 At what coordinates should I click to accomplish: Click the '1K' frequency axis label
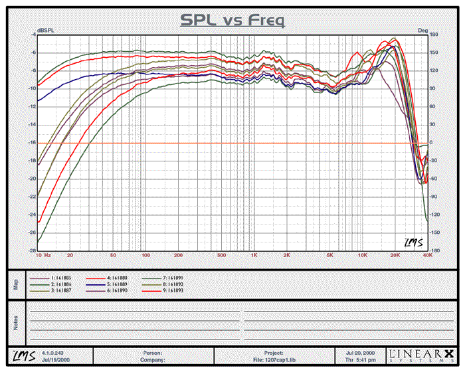(x=254, y=255)
